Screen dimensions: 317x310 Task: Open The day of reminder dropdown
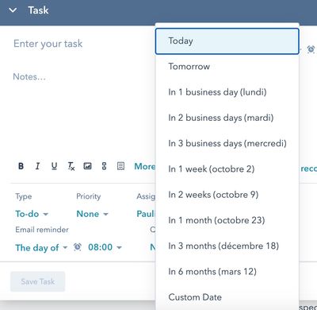[41, 247]
